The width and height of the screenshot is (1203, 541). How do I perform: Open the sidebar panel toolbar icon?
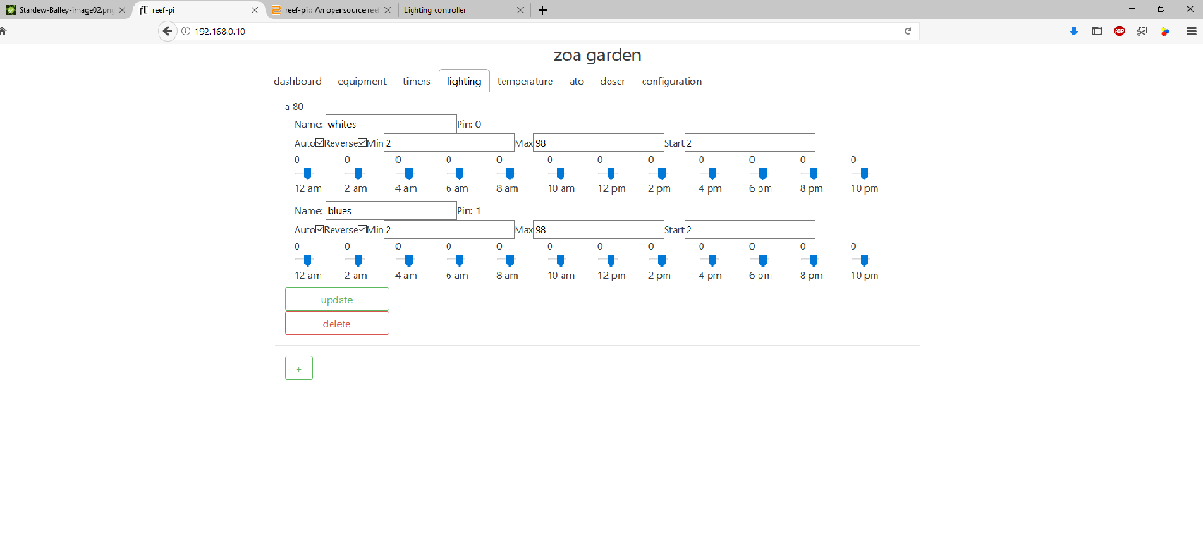(x=1097, y=31)
